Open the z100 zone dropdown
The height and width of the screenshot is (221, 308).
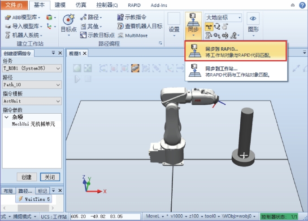coord(196,216)
